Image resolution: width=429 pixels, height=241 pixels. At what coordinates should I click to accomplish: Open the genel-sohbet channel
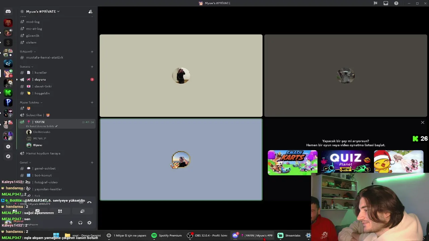click(x=57, y=168)
